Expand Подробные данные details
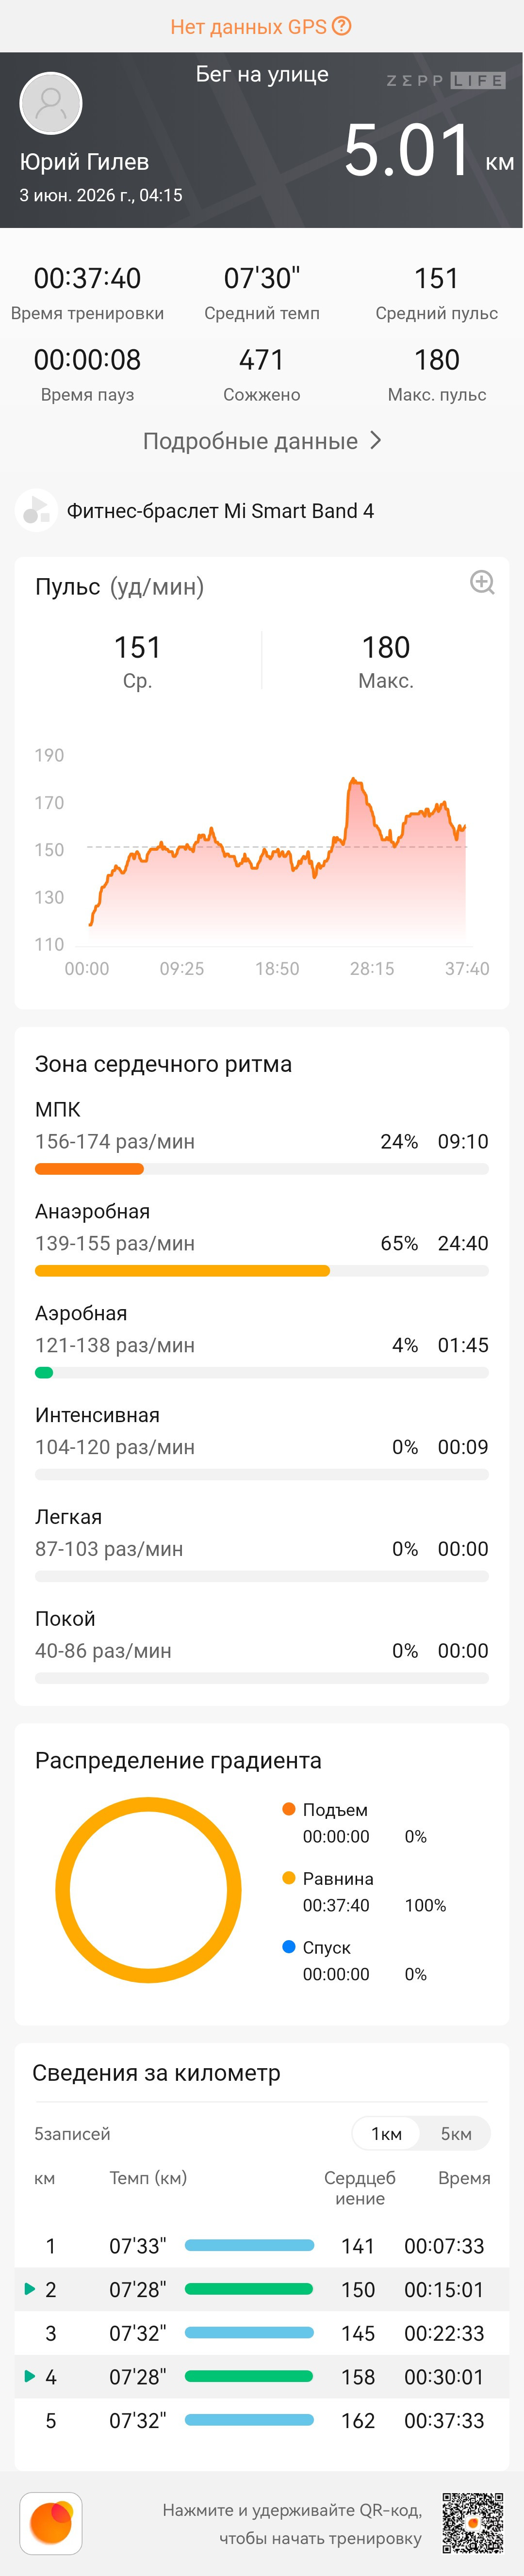Viewport: 524px width, 2576px height. pos(262,441)
